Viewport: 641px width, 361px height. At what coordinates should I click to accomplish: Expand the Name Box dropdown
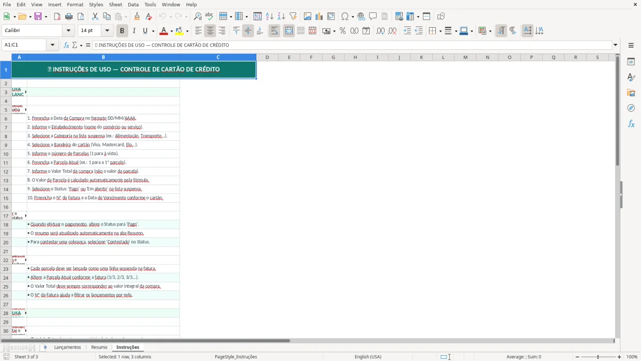click(x=53, y=45)
